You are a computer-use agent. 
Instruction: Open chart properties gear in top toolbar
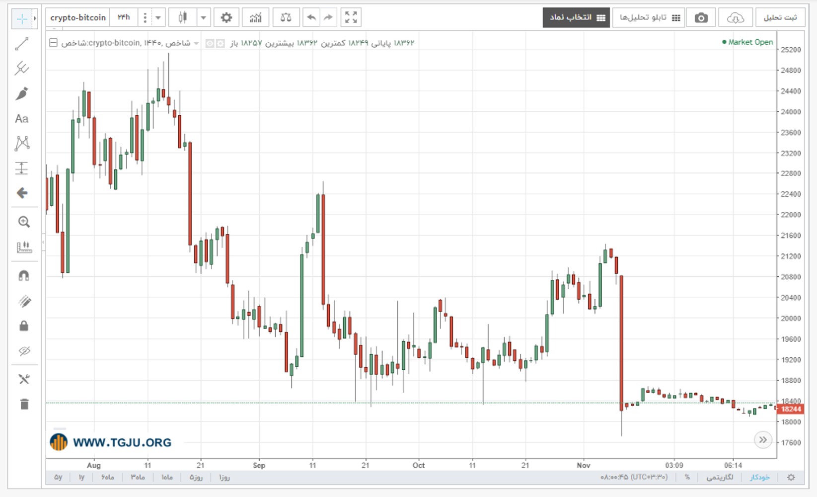click(226, 18)
